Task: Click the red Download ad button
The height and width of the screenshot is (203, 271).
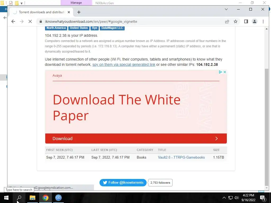Action: (136, 139)
